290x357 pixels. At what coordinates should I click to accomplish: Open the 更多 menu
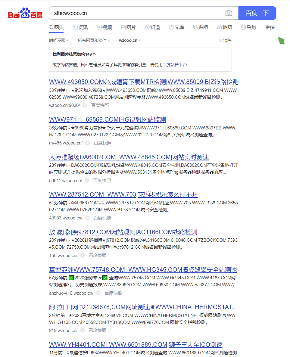click(270, 27)
